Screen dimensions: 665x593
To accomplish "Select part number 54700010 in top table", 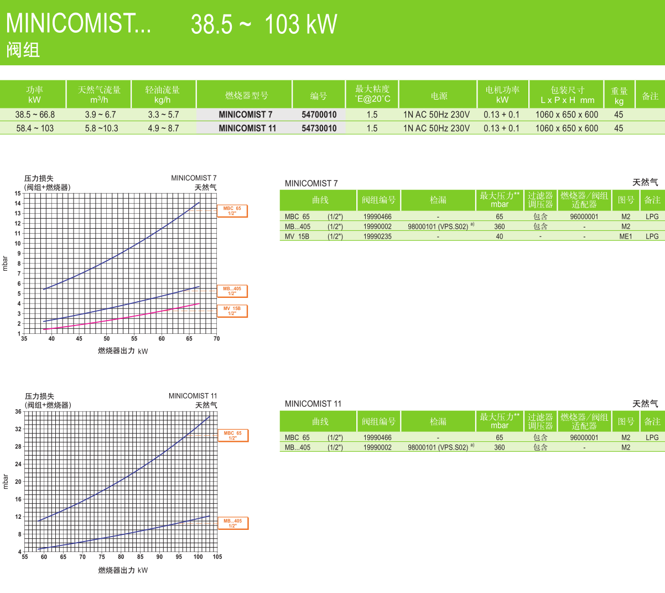I will click(319, 115).
